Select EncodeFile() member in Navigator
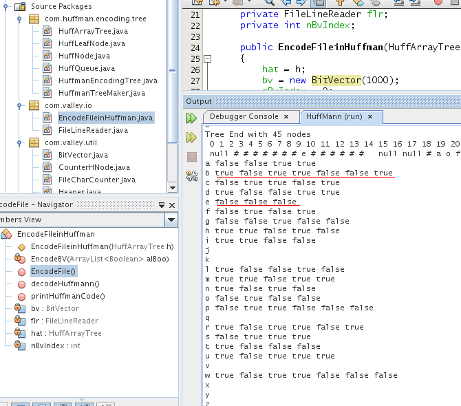Screen dimensions: 461x406 coord(53,271)
